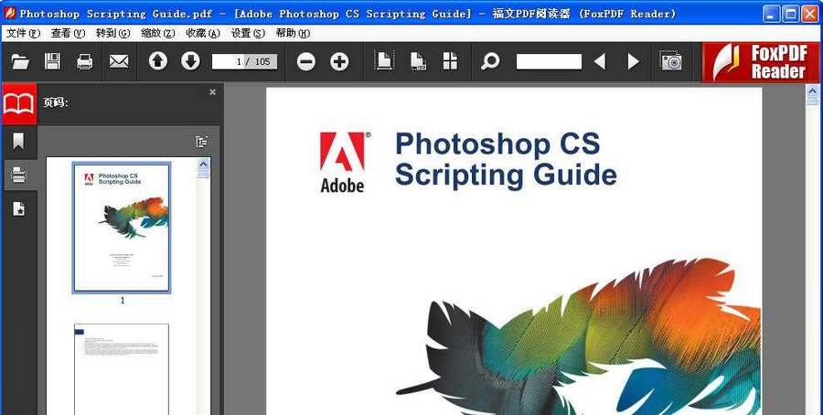This screenshot has width=823, height=415.
Task: Click the Photoshop CS Scripting Guide title text
Action: [506, 159]
